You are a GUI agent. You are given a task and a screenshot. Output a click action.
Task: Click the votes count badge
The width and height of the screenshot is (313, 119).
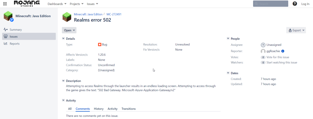tap(263, 57)
